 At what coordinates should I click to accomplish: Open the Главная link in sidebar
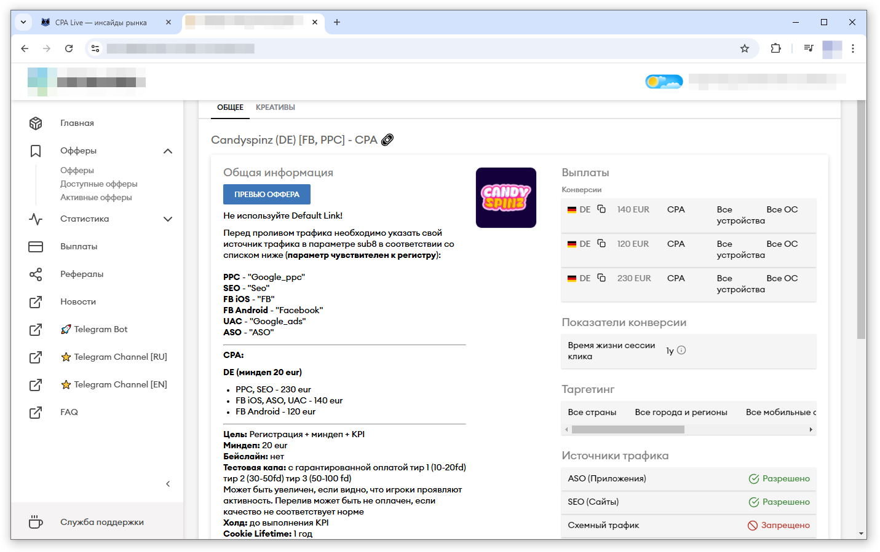point(77,123)
